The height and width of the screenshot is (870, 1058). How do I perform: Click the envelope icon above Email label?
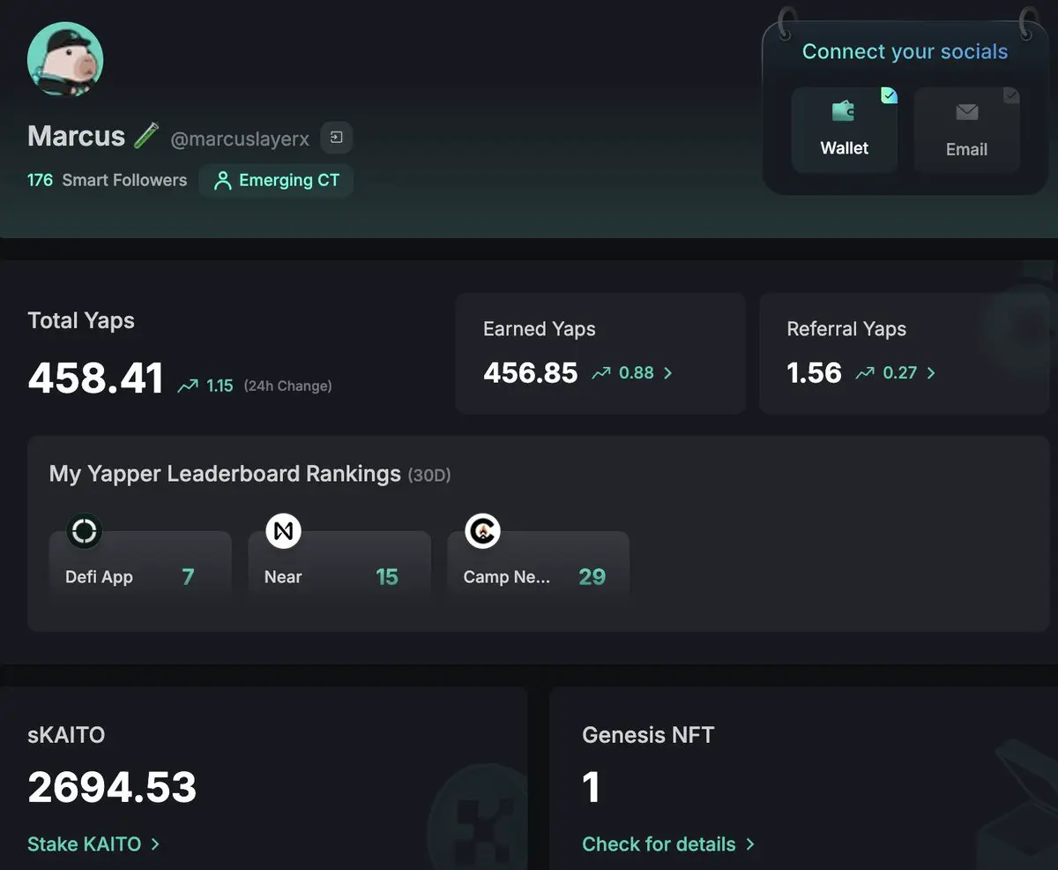click(x=966, y=112)
